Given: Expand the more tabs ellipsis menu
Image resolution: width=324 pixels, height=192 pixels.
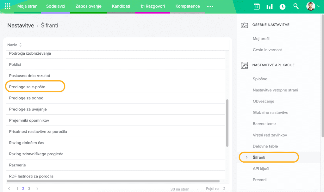Looking at the screenshot, I should (x=210, y=6).
